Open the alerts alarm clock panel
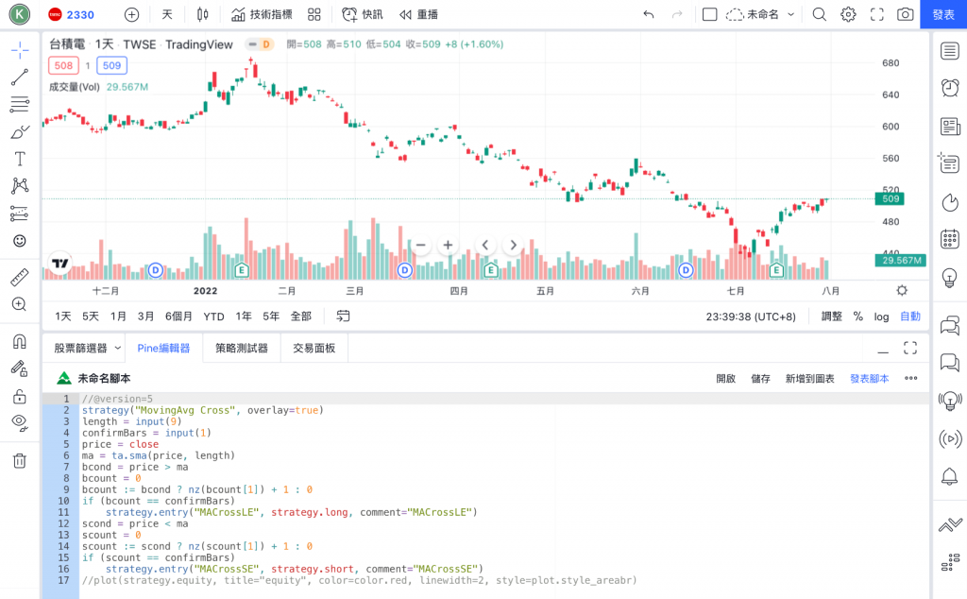Image resolution: width=967 pixels, height=599 pixels. tap(950, 88)
